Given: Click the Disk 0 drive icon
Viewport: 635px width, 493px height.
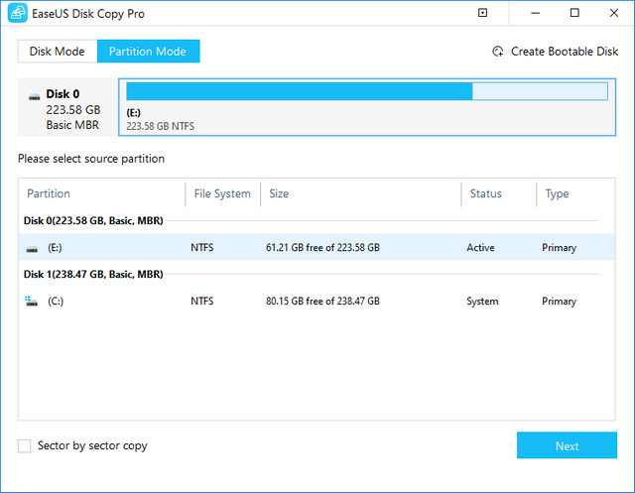Looking at the screenshot, I should click(35, 96).
